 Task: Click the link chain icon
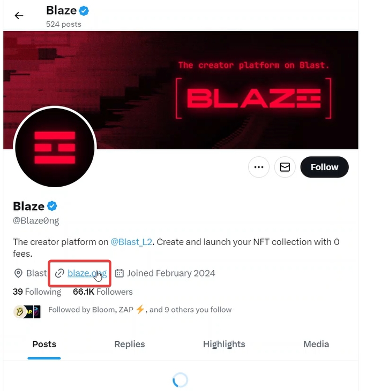pos(60,273)
